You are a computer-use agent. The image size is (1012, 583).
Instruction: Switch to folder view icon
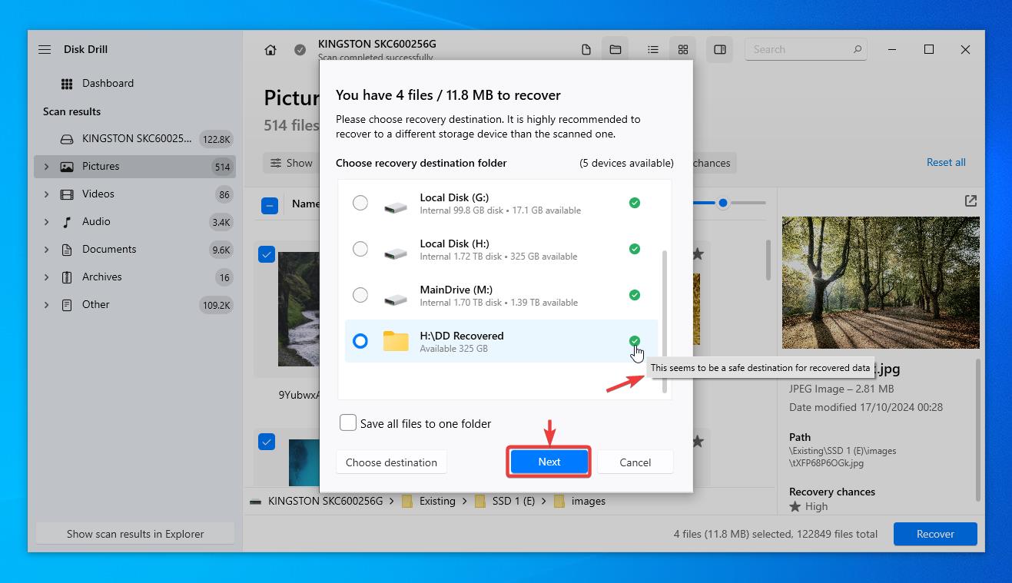pos(615,50)
